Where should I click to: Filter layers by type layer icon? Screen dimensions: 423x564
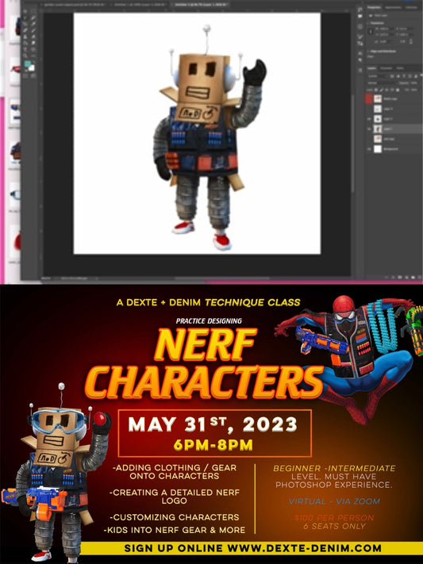pos(404,76)
